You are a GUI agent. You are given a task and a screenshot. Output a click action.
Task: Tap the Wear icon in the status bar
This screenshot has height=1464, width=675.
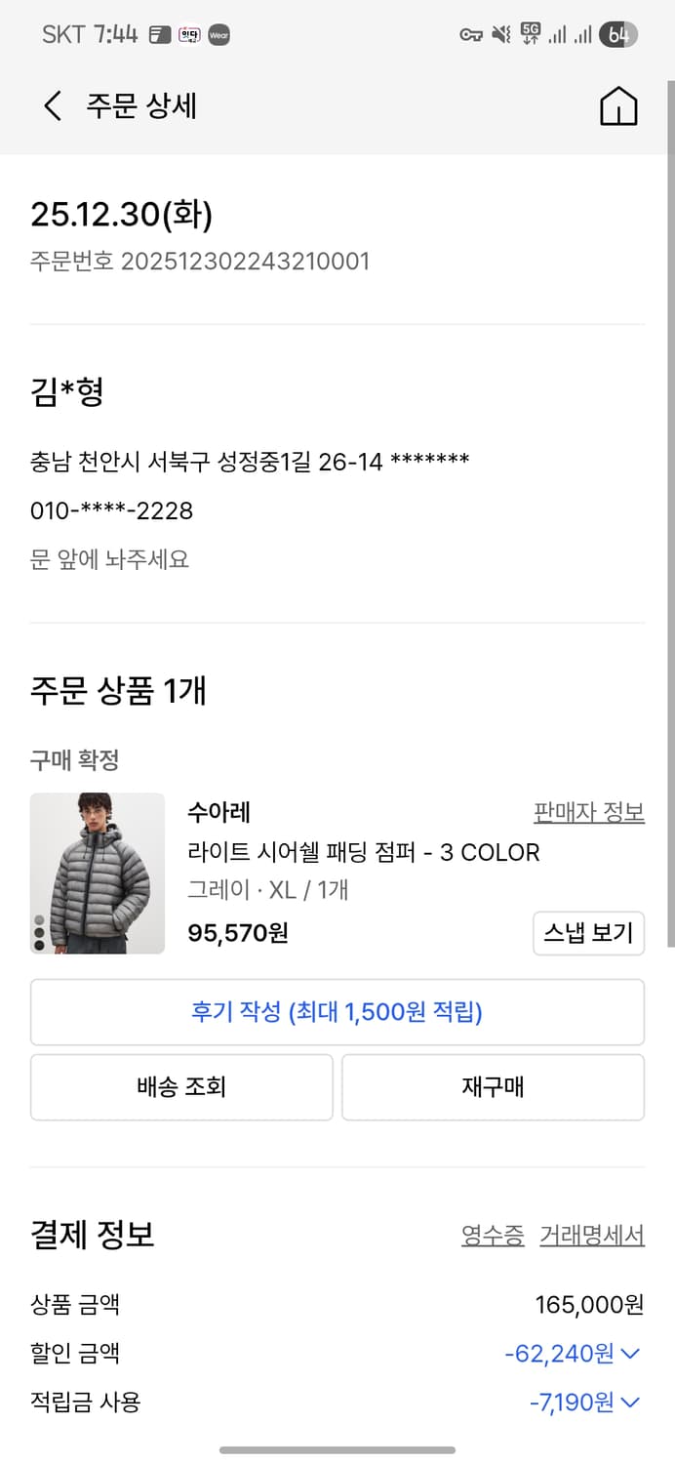point(218,35)
